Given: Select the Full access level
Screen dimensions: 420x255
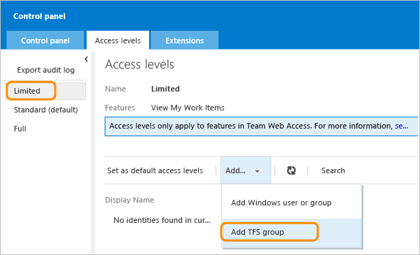Looking at the screenshot, I should coord(20,129).
